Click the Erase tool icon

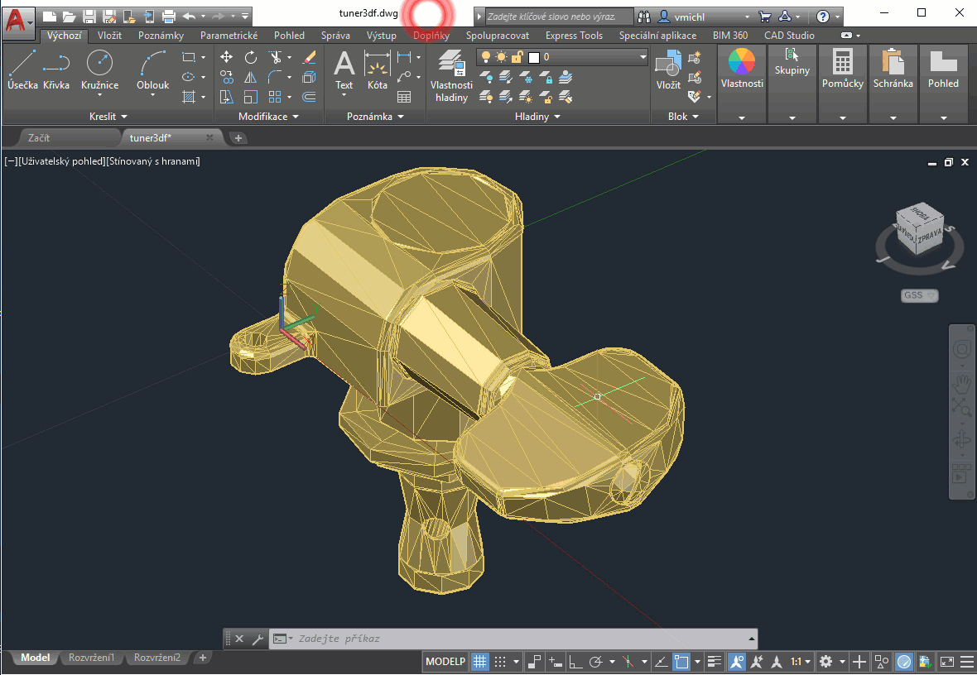point(309,57)
